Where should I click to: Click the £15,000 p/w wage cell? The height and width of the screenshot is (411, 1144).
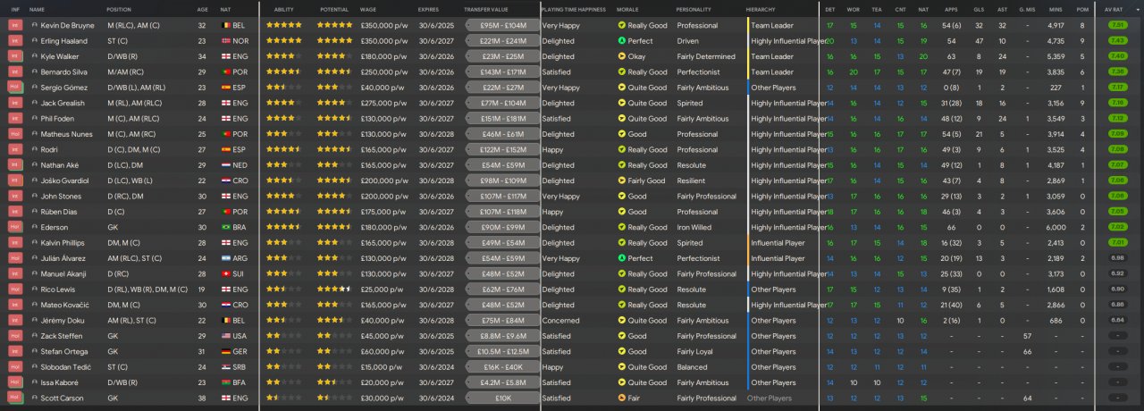point(381,367)
